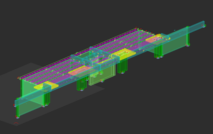This screenshot has width=213, height=134.
Task: Click the bright yellow pad right of center
Action: [124, 54]
